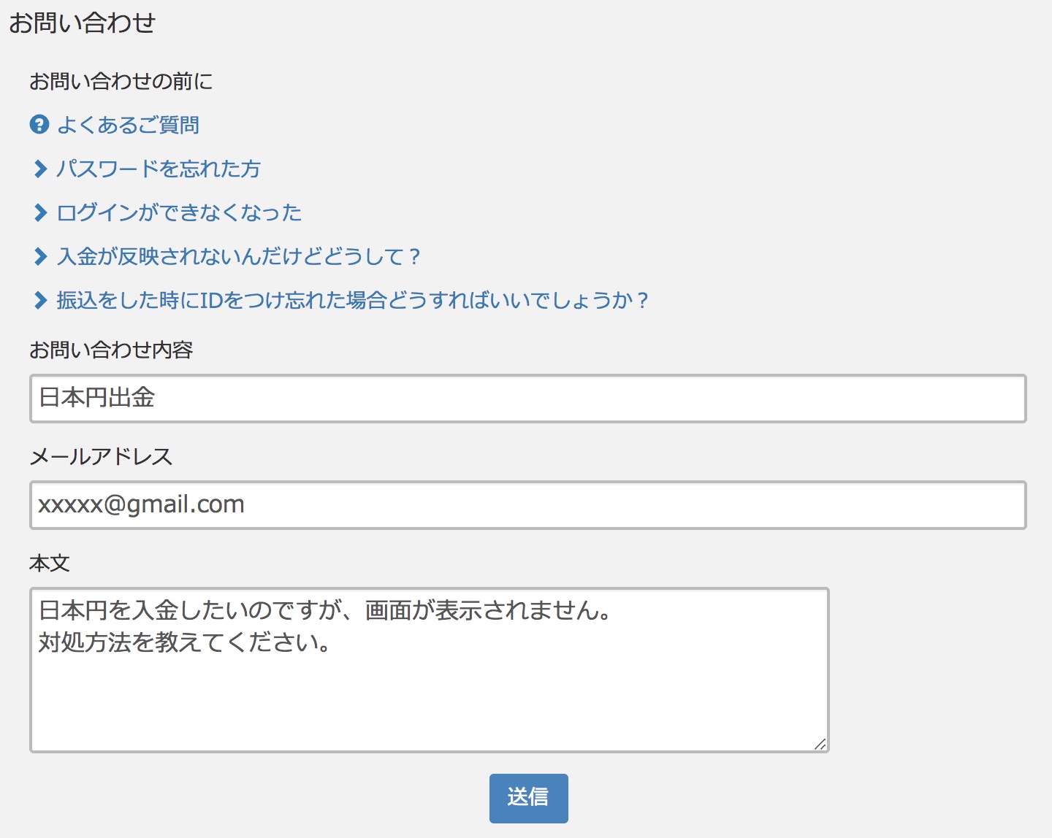Focus the 本文 message textarea
This screenshot has width=1052, height=838.
point(430,670)
